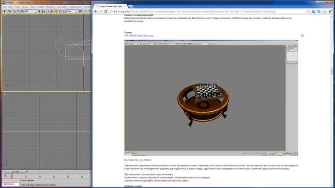Open the Views menu in 3ds Max
Viewport: 335px width, 188px height.
pyautogui.click(x=32, y=7)
